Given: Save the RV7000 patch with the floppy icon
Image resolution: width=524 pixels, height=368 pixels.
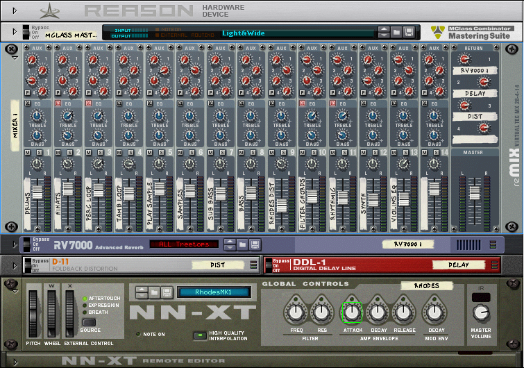Looking at the screenshot, I should point(255,245).
